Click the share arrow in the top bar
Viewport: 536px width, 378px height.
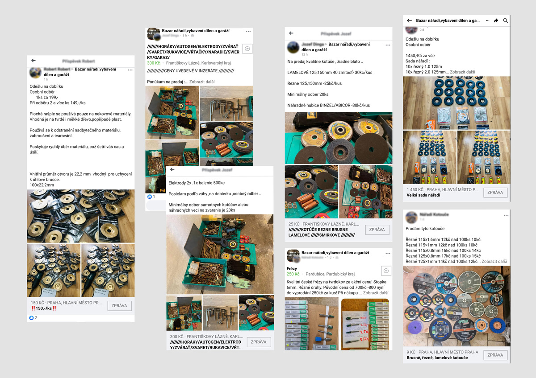(x=496, y=21)
